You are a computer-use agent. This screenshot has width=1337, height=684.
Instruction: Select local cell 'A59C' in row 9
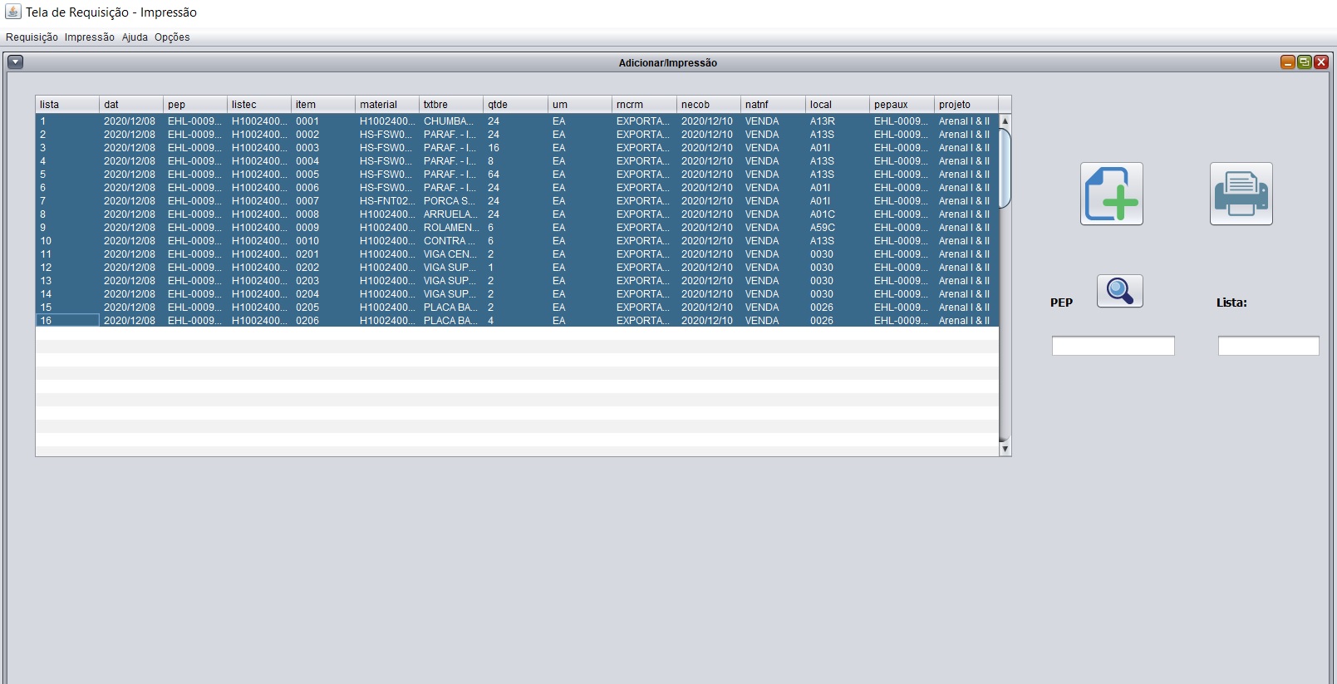[838, 228]
